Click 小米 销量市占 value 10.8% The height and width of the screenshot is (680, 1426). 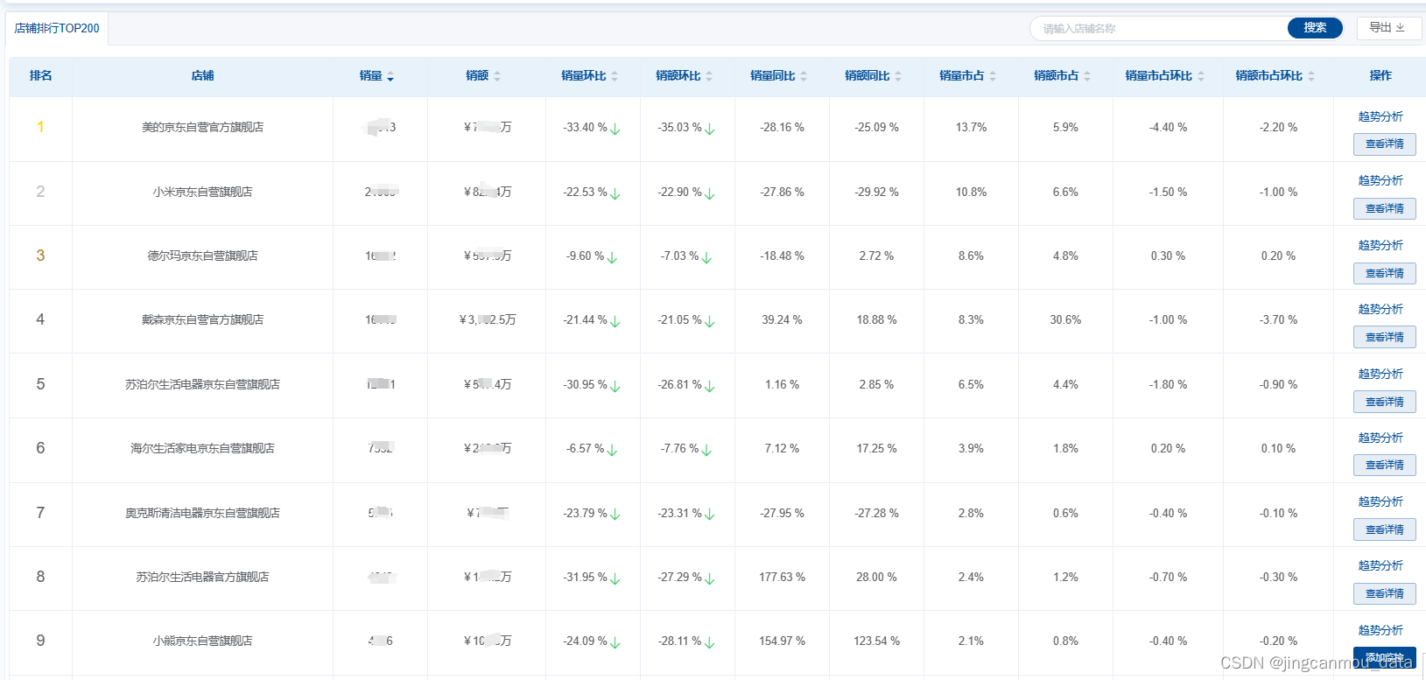click(971, 193)
